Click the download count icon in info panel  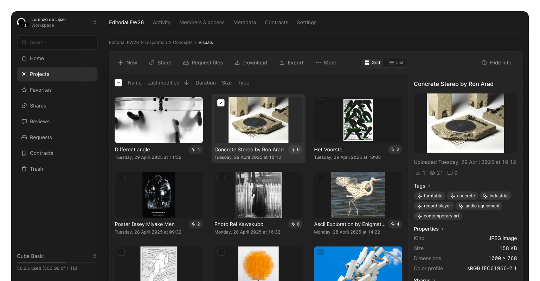[x=418, y=173]
